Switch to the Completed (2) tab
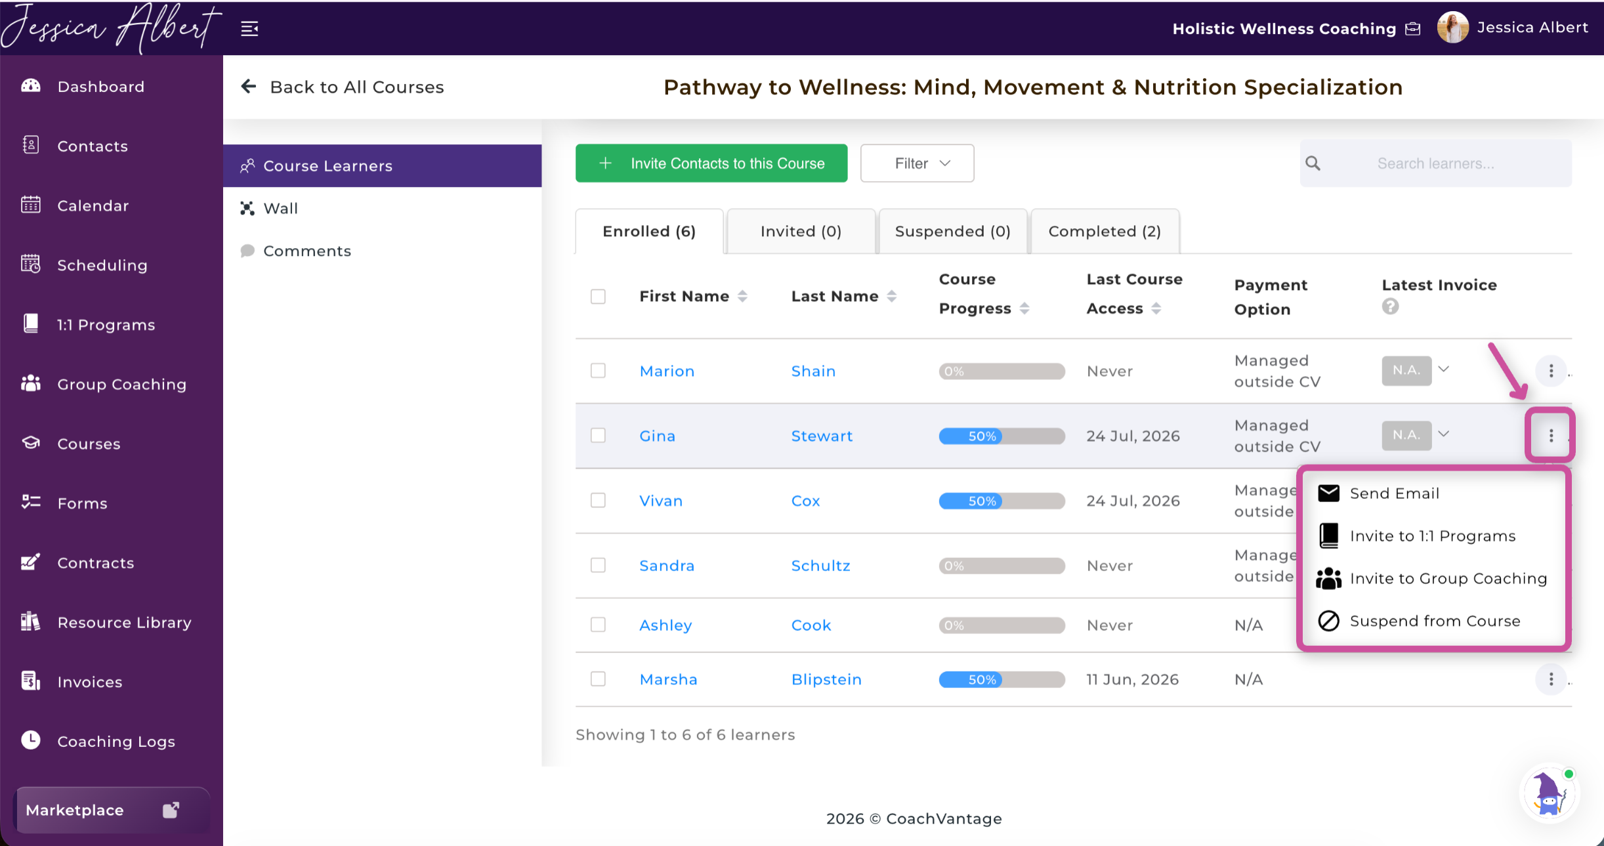 point(1105,231)
